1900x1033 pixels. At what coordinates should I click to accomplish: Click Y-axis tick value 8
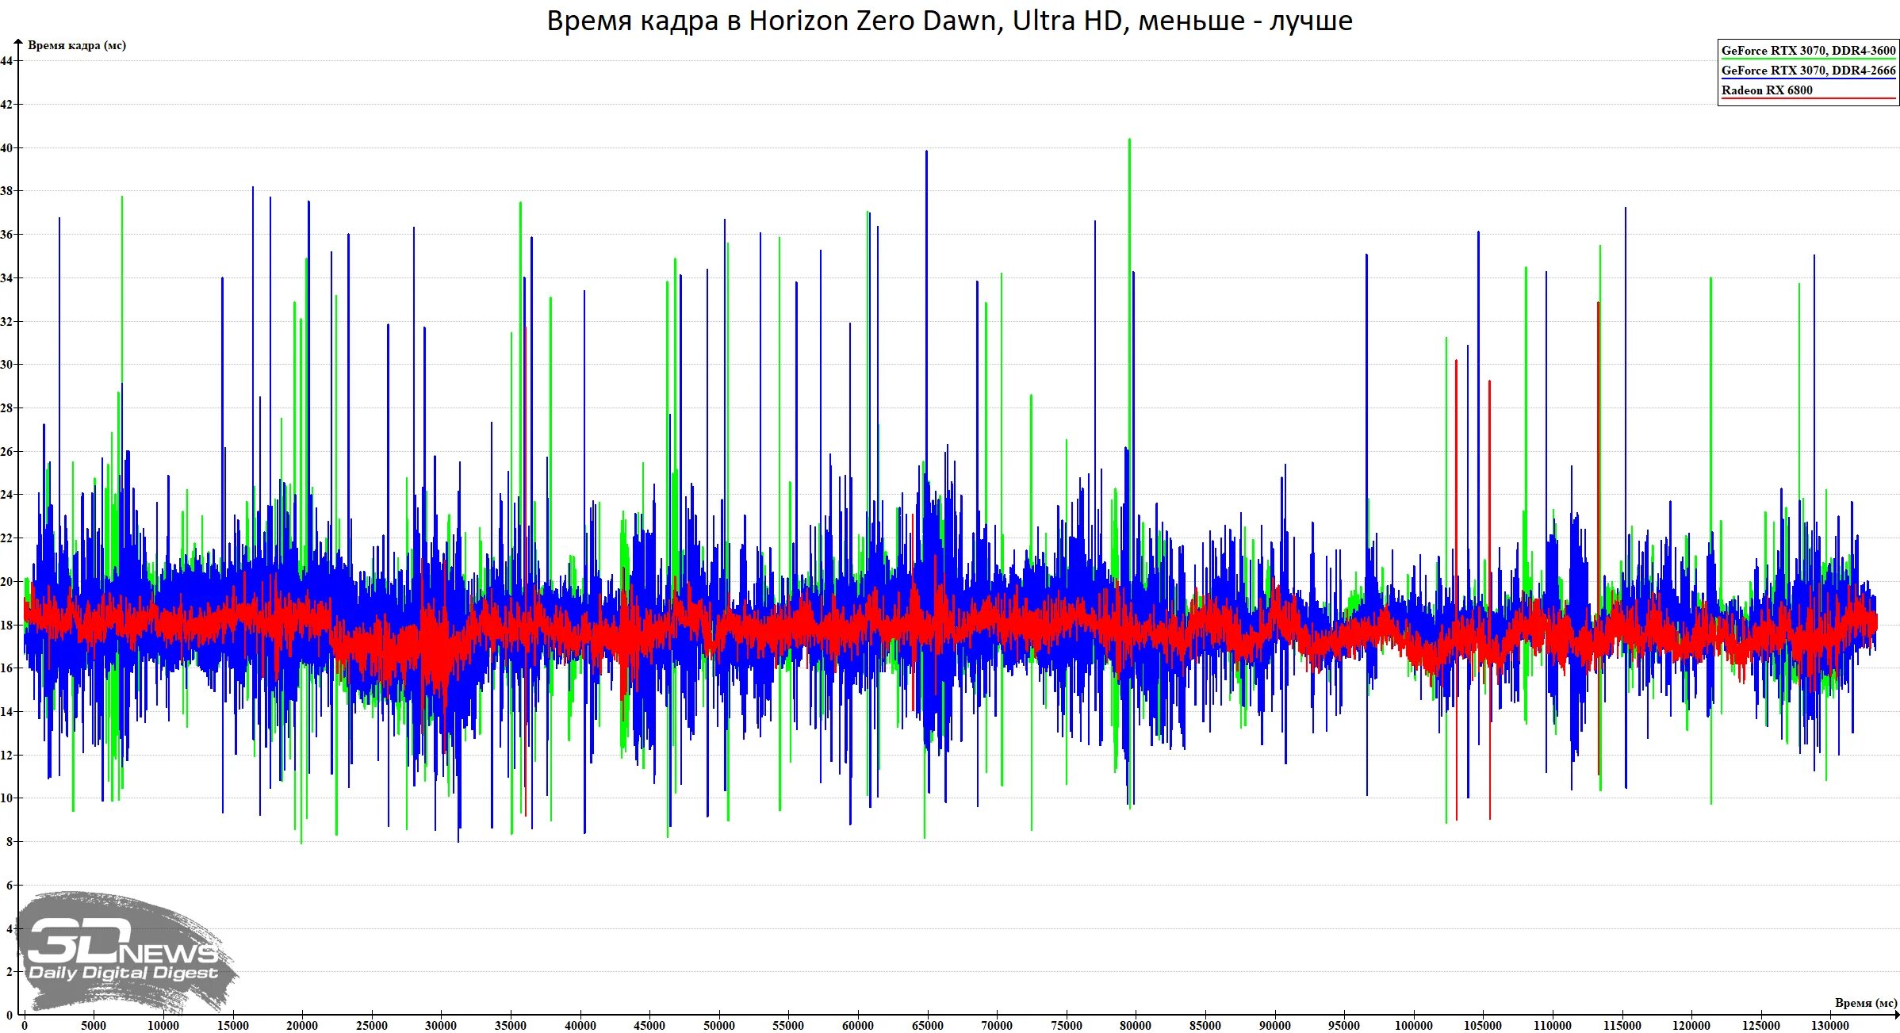coord(9,842)
